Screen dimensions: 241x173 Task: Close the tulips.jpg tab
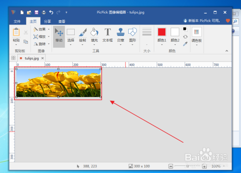[42, 58]
